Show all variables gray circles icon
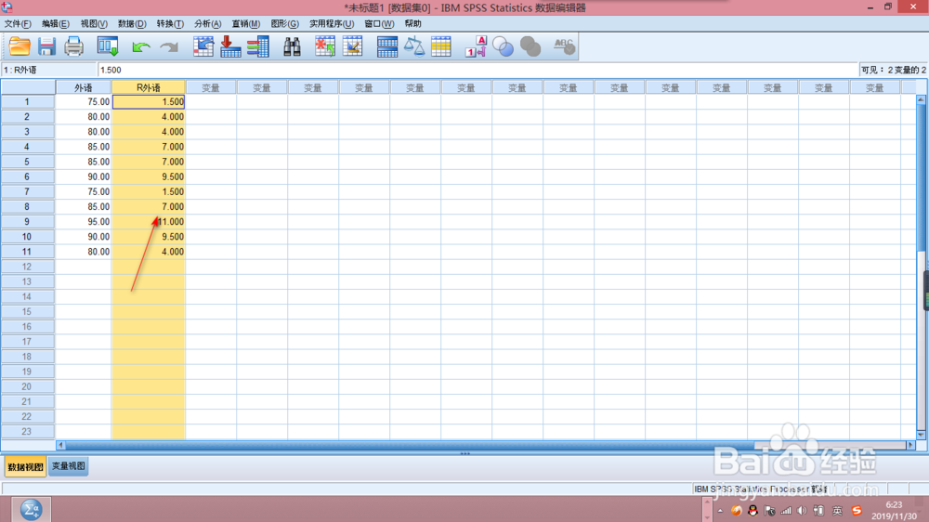Image resolution: width=929 pixels, height=522 pixels. [x=530, y=46]
